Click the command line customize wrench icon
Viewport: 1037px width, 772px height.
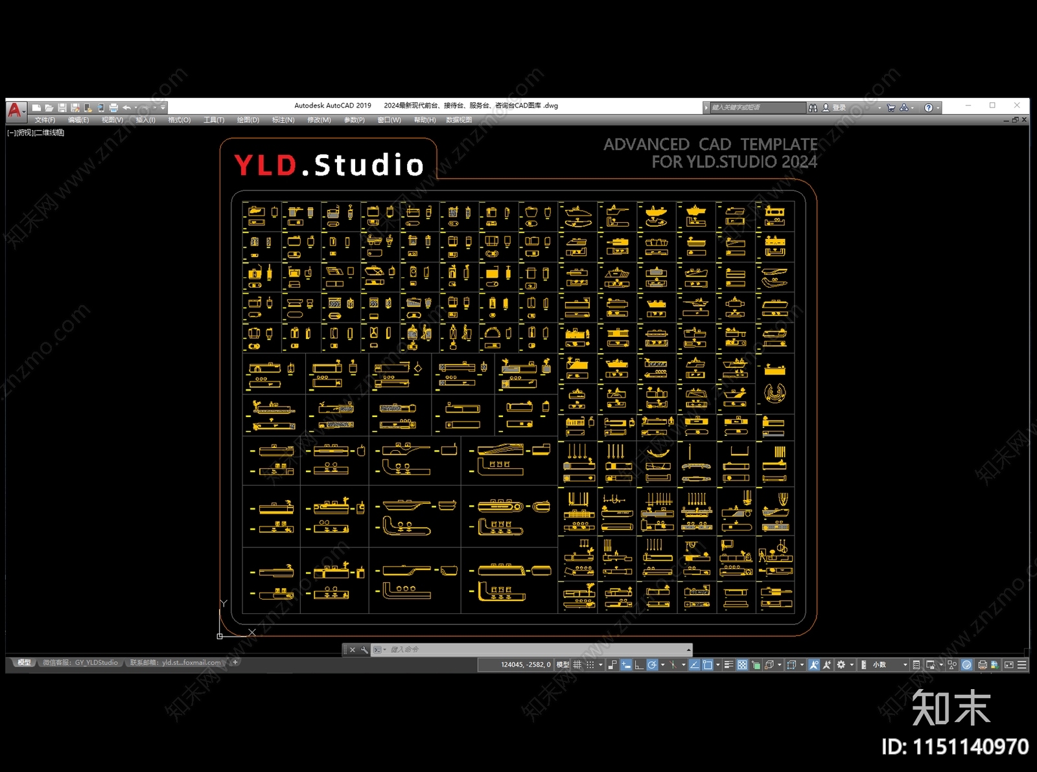364,650
